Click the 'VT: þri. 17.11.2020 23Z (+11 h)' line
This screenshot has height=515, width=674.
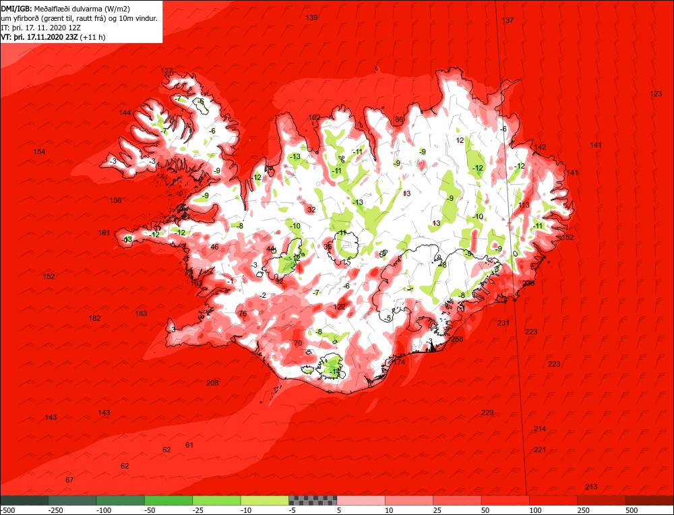53,37
